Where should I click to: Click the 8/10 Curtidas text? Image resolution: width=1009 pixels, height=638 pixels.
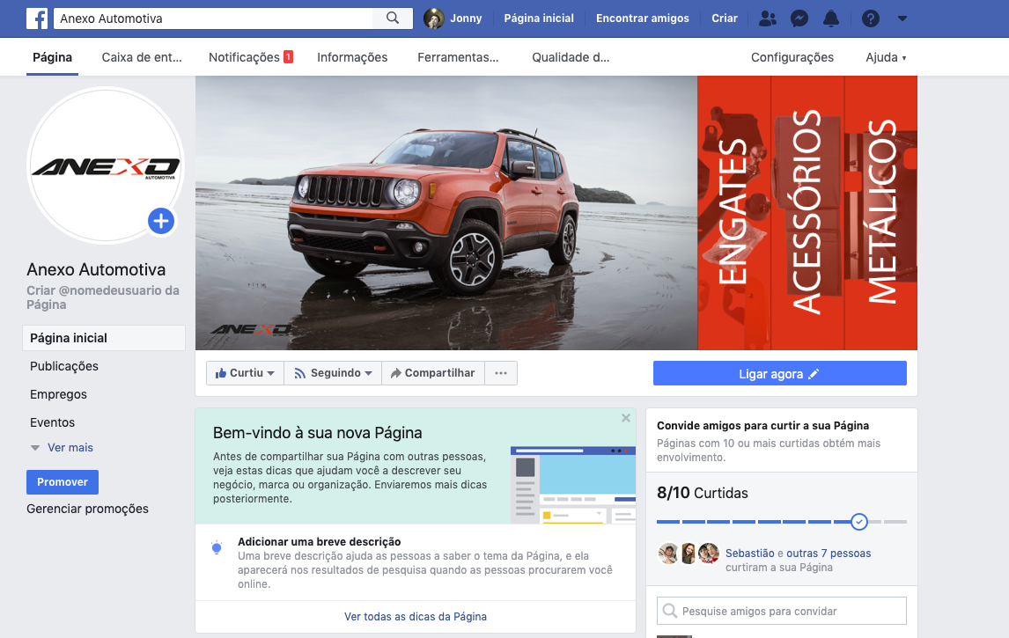point(702,493)
